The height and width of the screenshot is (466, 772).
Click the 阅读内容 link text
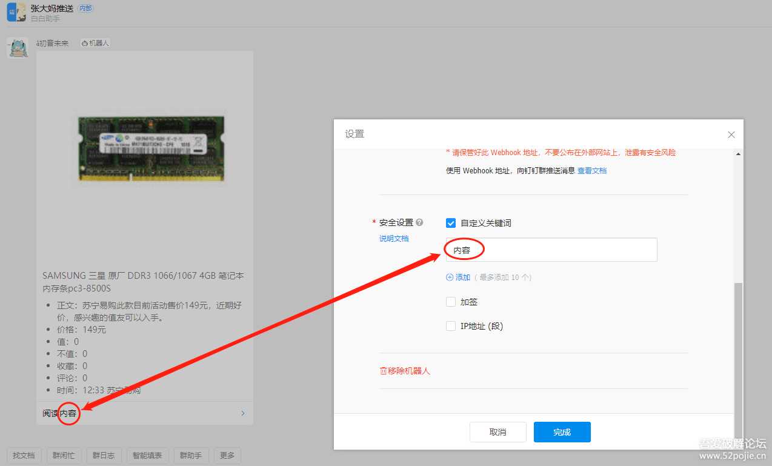point(59,413)
